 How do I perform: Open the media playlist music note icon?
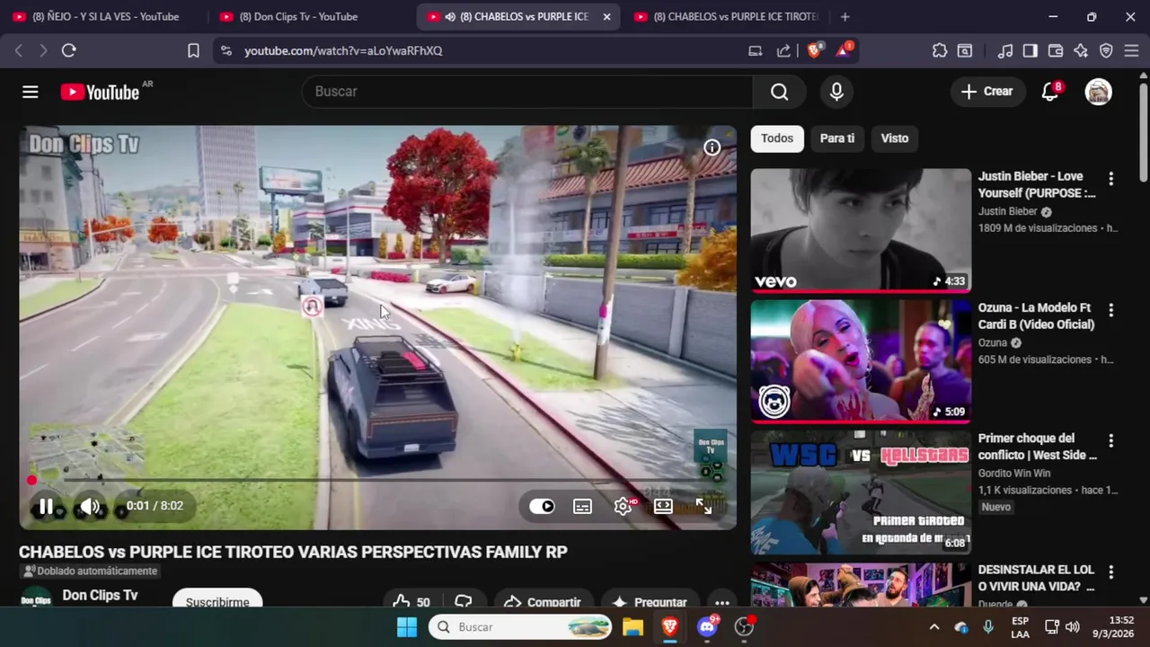pyautogui.click(x=1005, y=51)
